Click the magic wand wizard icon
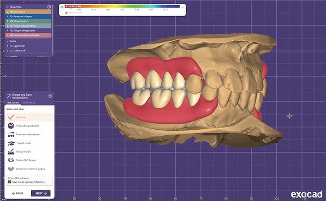 click(9, 96)
